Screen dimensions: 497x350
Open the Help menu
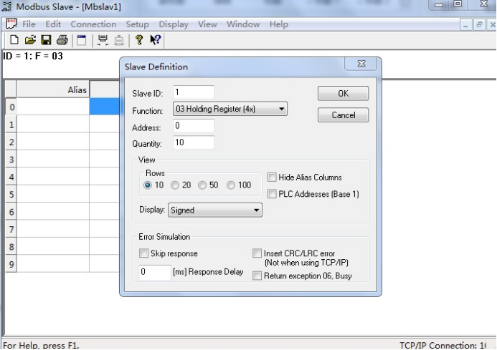pos(278,24)
